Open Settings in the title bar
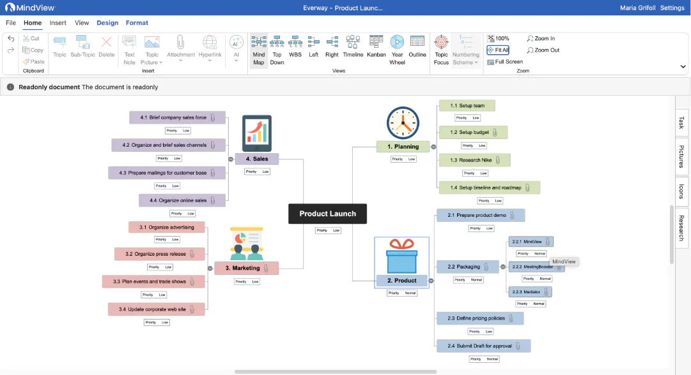 click(x=672, y=8)
